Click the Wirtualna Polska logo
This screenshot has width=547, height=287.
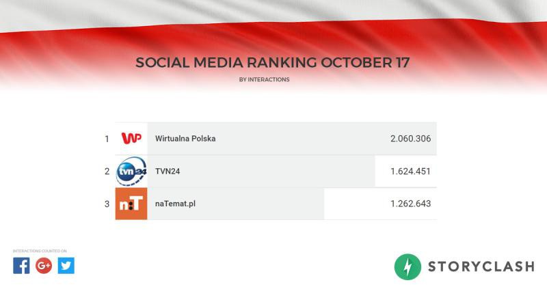pos(131,139)
